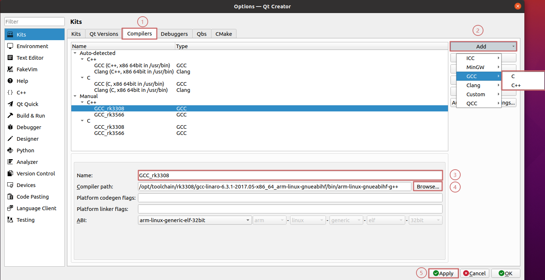Switch to the Qt Versions tab
The image size is (545, 280).
pos(104,34)
